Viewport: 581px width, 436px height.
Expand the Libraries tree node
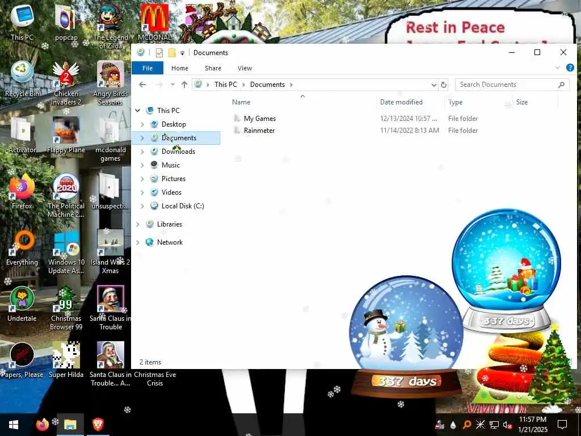138,224
